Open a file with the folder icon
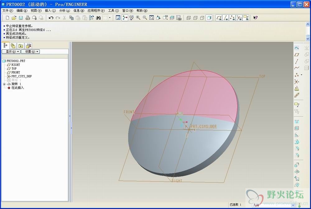The height and width of the screenshot is (209, 311). pyautogui.click(x=14, y=18)
